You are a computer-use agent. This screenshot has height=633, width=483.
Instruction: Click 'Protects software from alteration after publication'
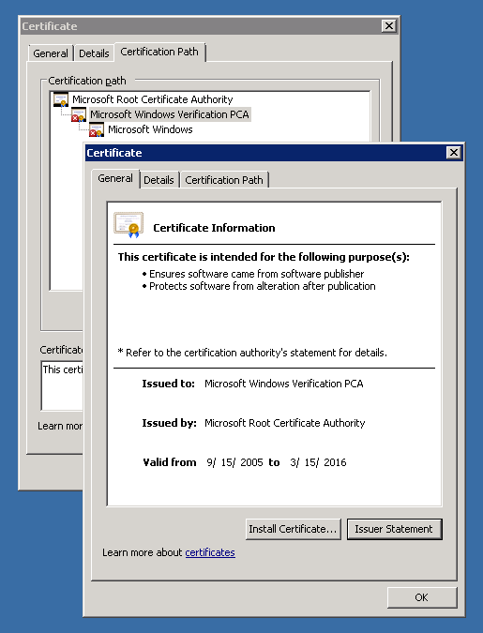click(262, 286)
